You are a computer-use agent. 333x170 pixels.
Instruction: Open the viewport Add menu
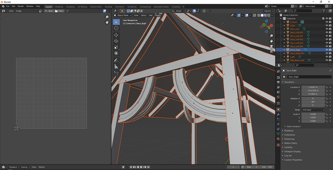(x=151, y=15)
